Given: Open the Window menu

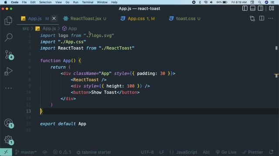Looking at the screenshot, I should [x=102, y=2].
